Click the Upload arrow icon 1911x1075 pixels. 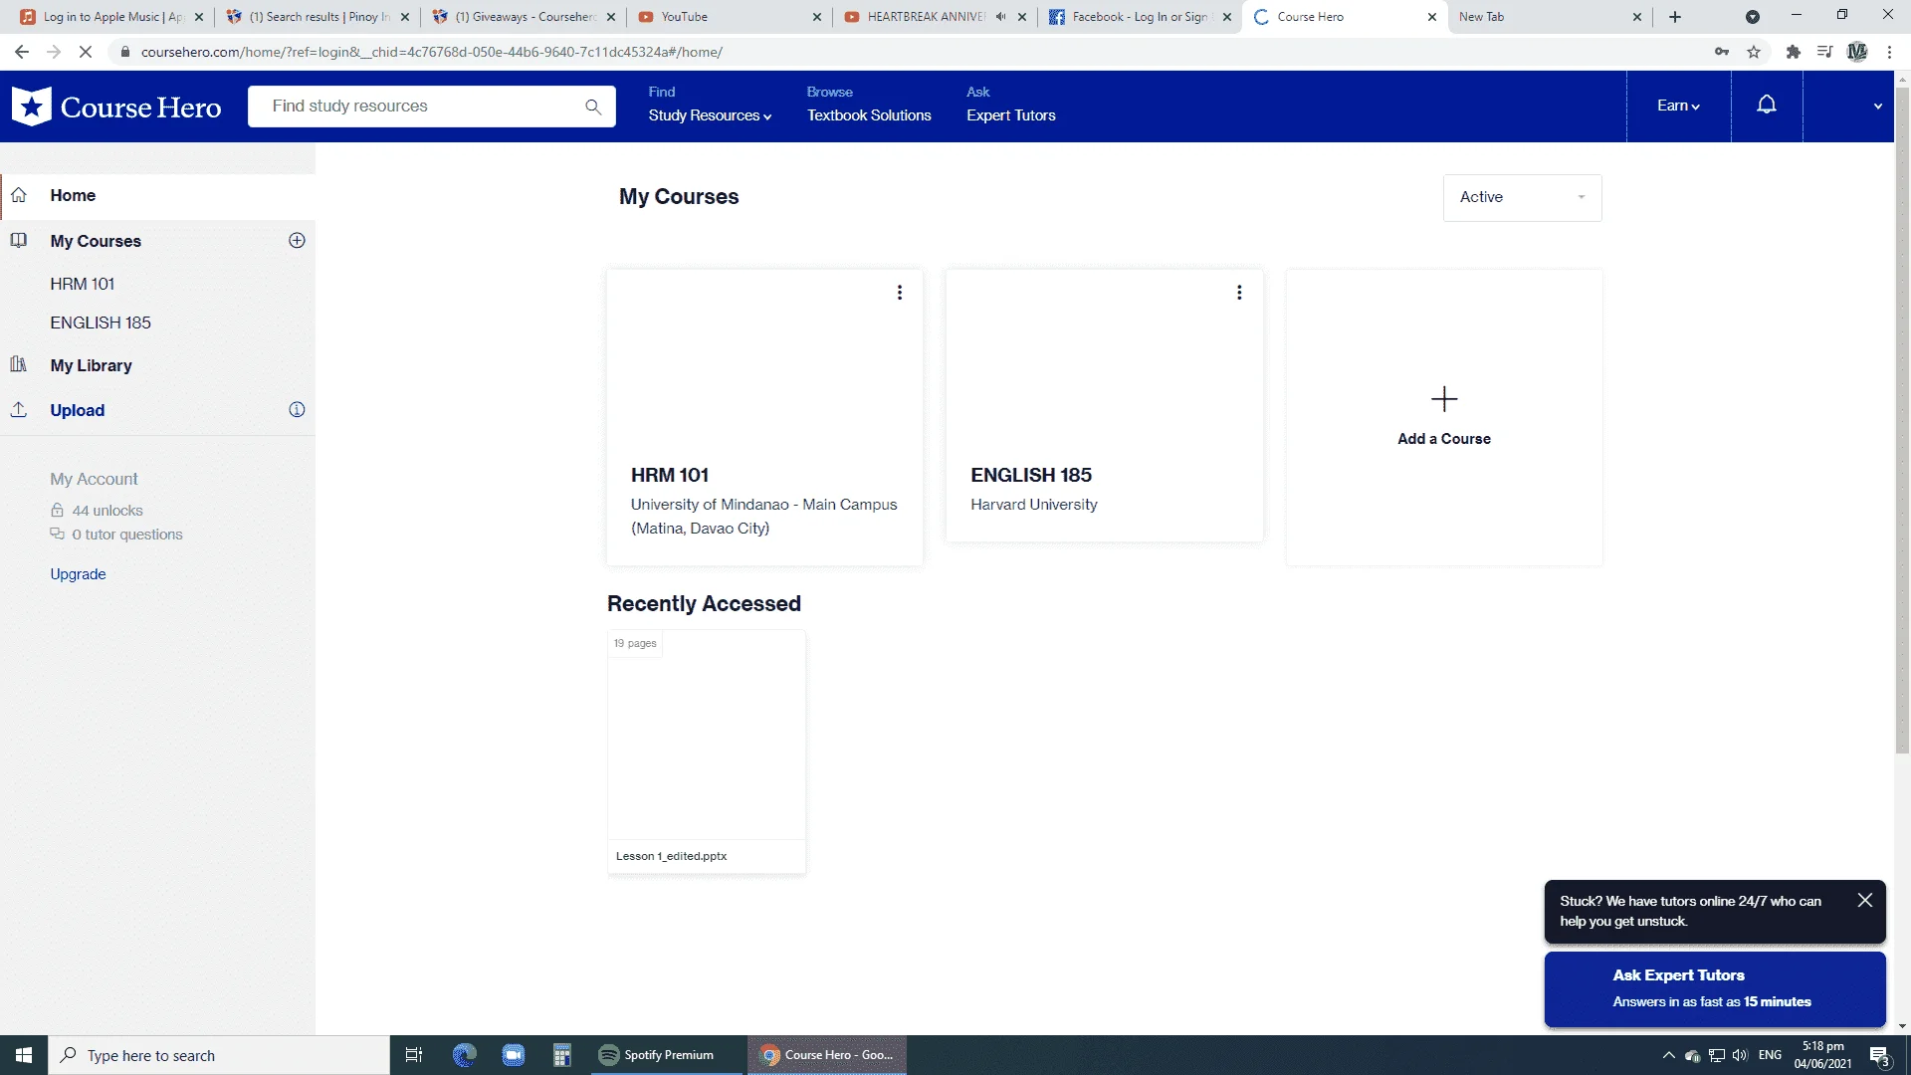[x=19, y=409]
